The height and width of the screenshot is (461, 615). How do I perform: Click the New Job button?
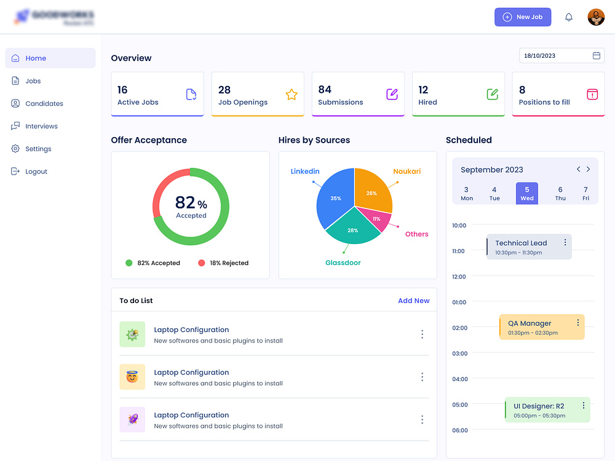pos(523,17)
